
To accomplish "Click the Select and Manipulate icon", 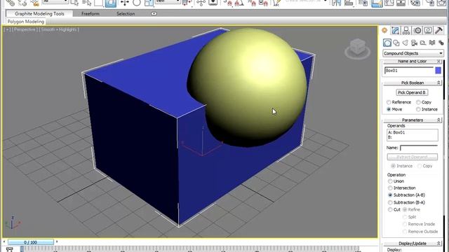I will [x=201, y=3].
